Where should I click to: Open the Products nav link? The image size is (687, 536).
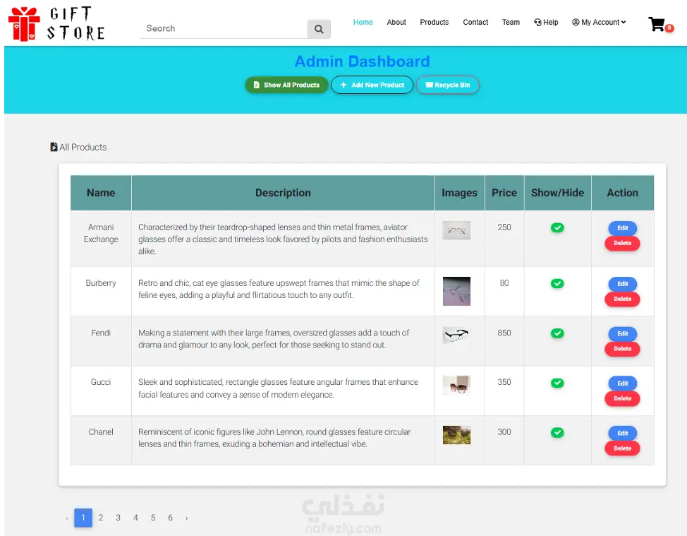click(x=434, y=22)
